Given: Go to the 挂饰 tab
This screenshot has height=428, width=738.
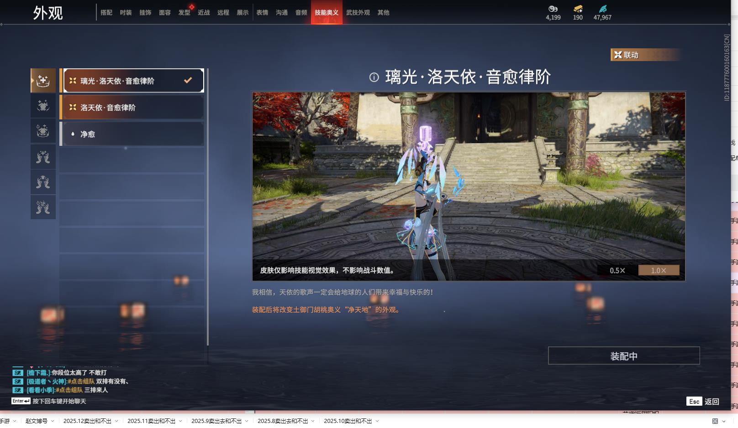Looking at the screenshot, I should (145, 13).
